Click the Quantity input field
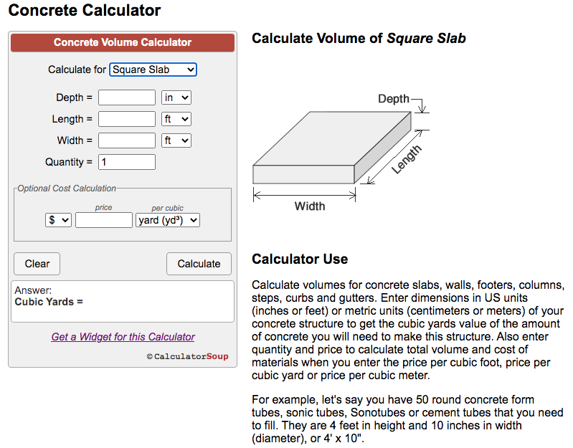This screenshot has height=448, width=573. tap(127, 162)
